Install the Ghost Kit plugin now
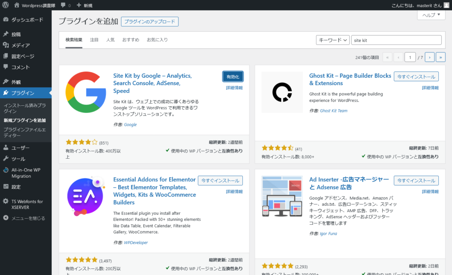The width and height of the screenshot is (452, 275). (x=416, y=77)
